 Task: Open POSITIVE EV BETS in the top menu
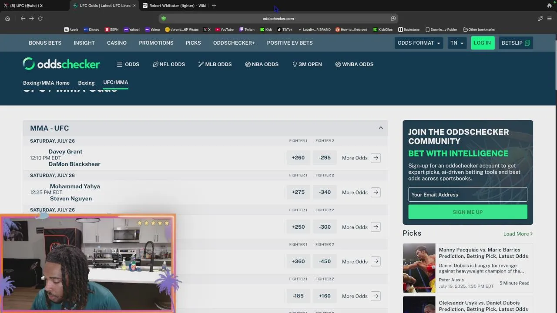[290, 43]
